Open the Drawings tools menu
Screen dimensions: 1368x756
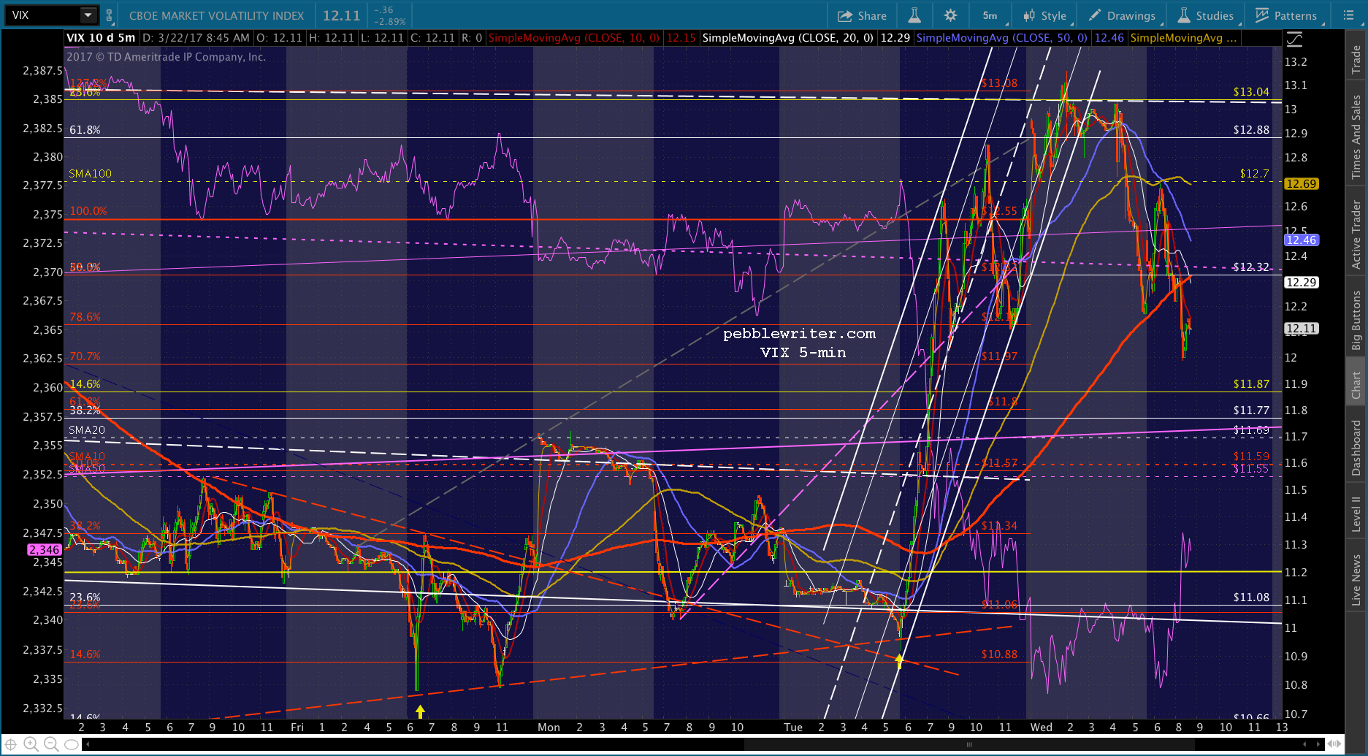1122,15
